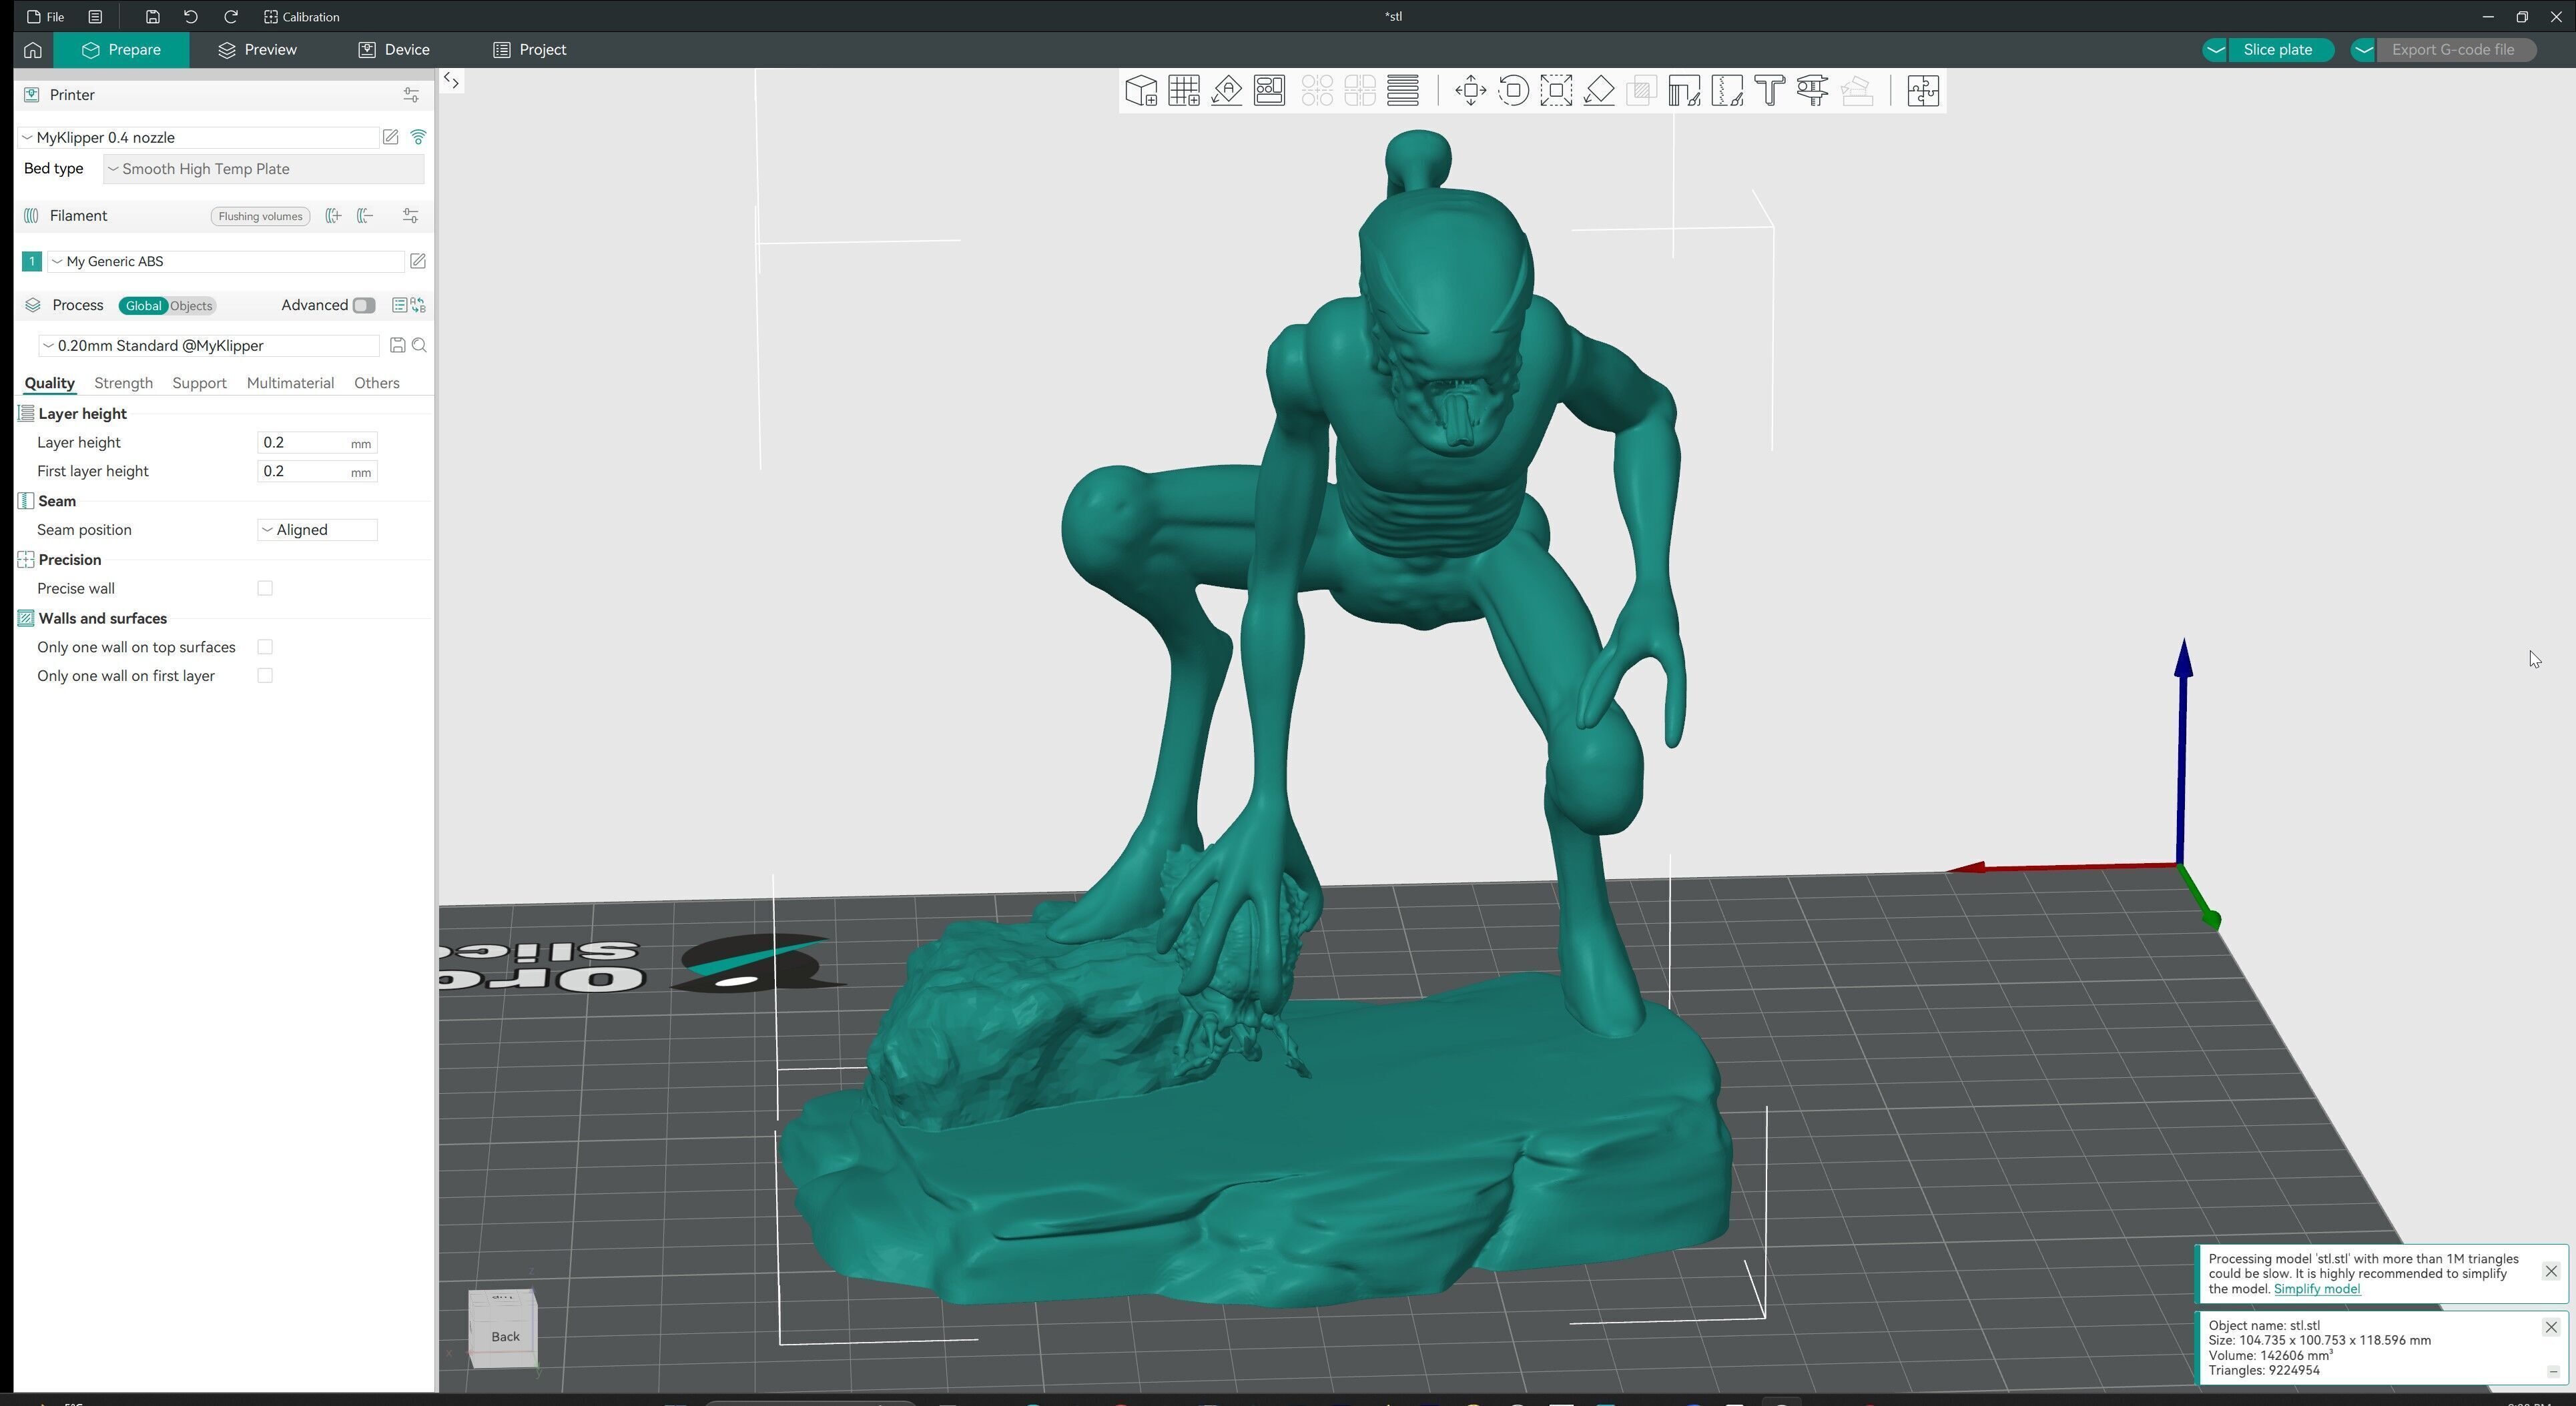Screen dimensions: 2576x1406
Task: Click the First layer height input field
Action: tap(317, 472)
